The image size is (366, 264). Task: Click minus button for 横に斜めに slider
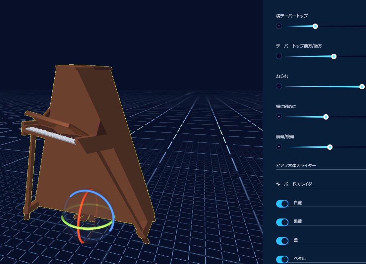[x=279, y=116]
